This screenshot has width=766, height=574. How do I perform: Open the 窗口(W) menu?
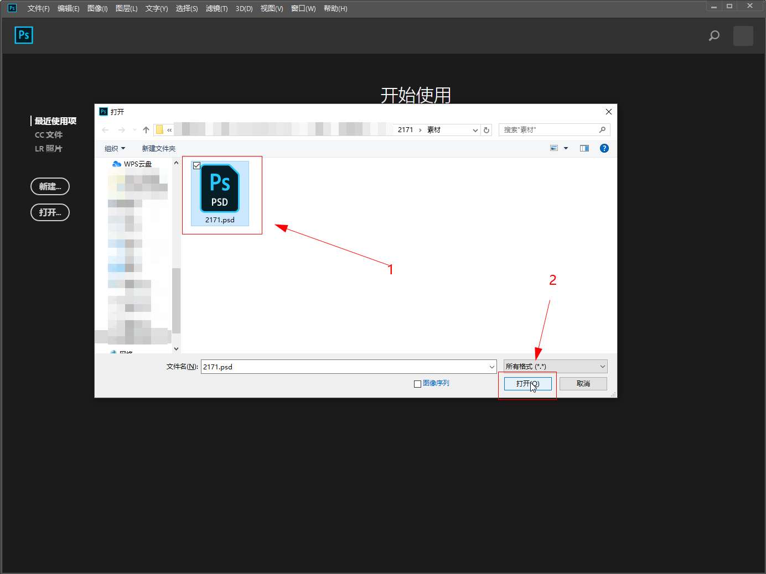coord(303,8)
